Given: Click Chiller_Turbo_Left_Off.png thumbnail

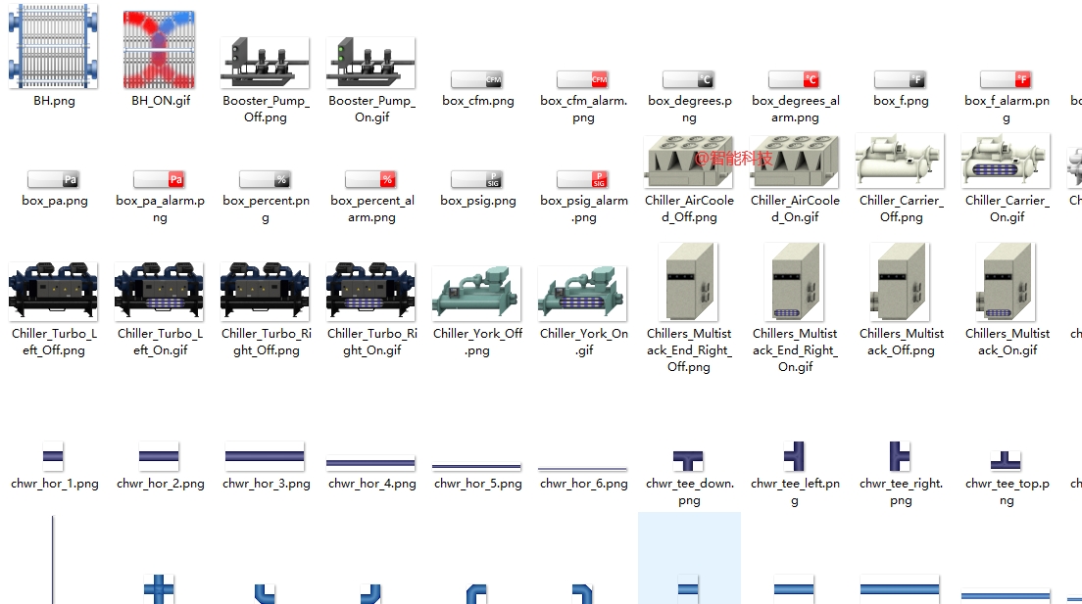Looking at the screenshot, I should pos(53,292).
